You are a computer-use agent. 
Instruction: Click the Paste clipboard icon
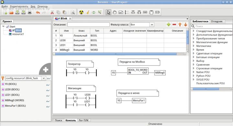point(64,13)
